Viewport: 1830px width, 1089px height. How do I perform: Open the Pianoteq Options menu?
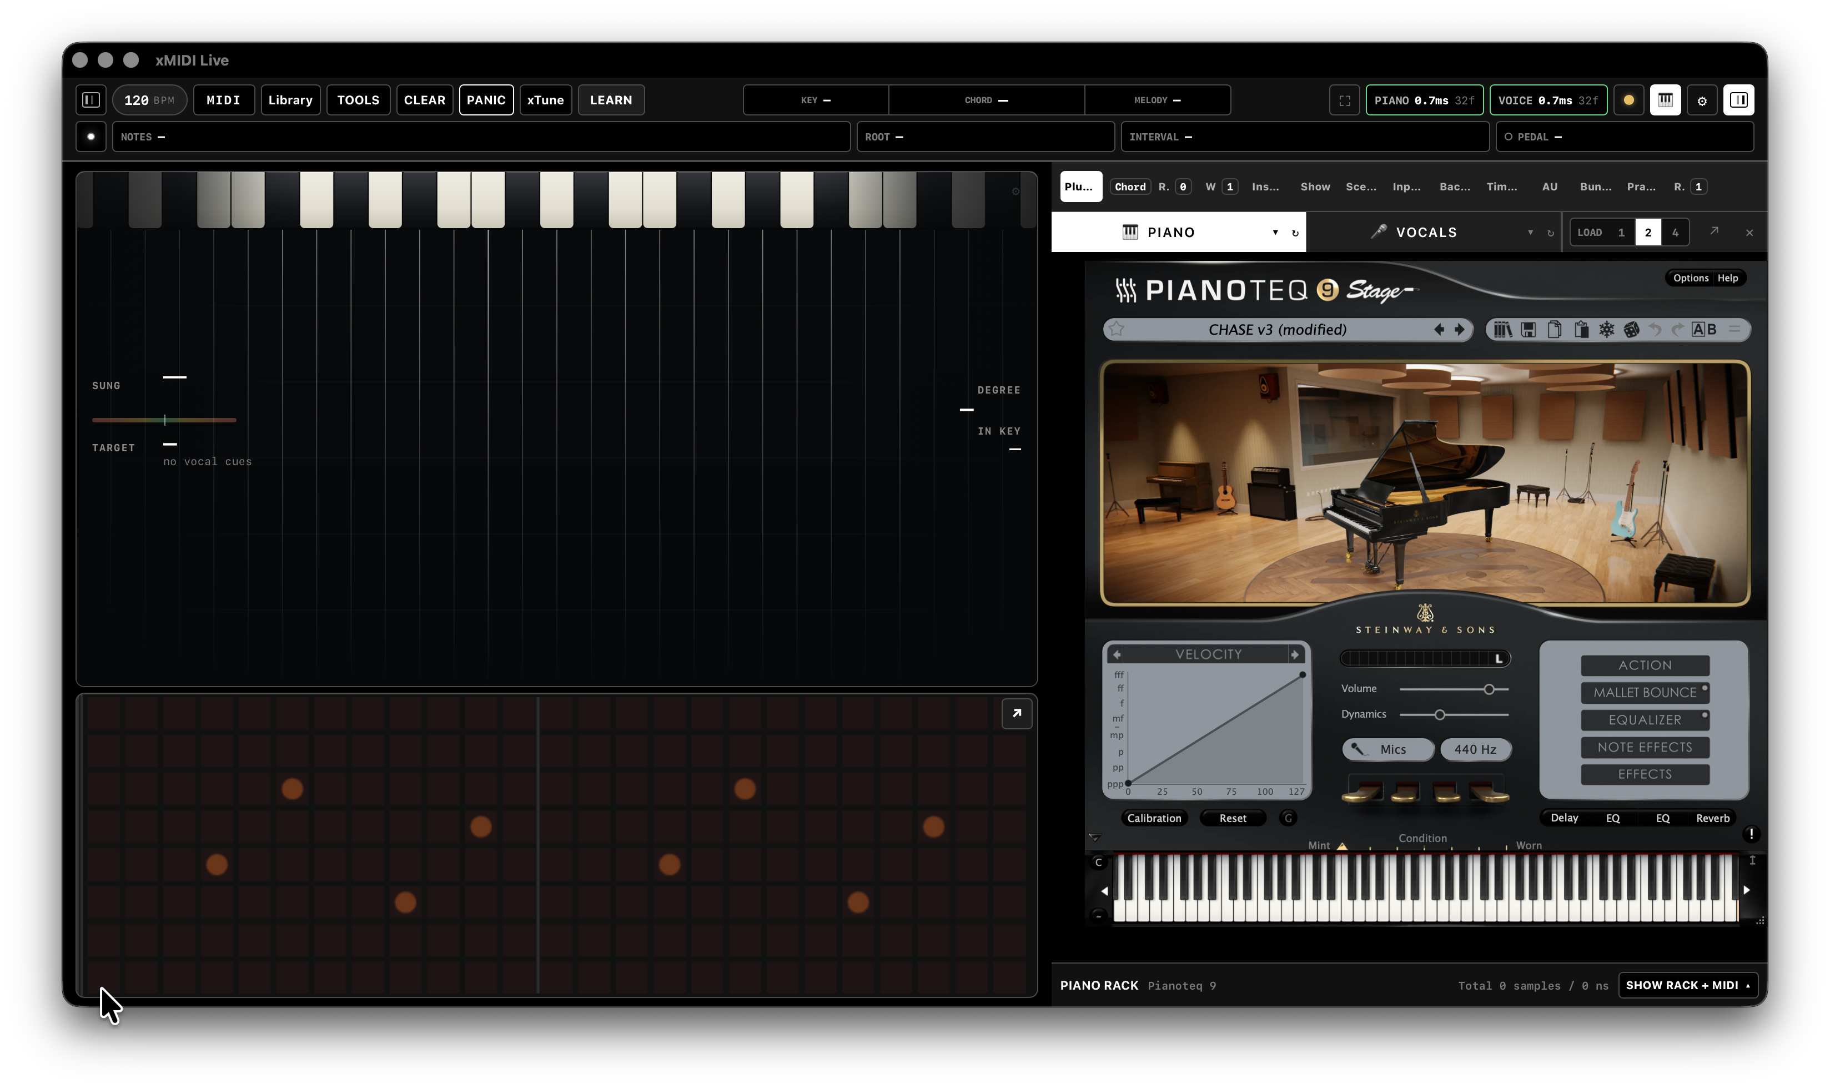1691,278
